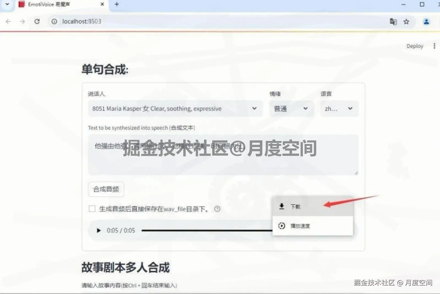
Task: Go back using the browser back arrow
Action: (8, 21)
